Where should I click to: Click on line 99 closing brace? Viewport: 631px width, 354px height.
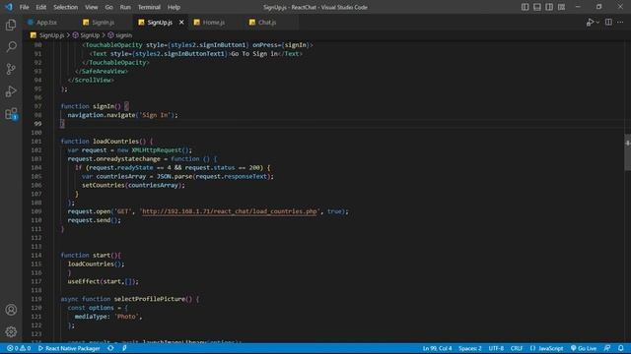tap(62, 124)
